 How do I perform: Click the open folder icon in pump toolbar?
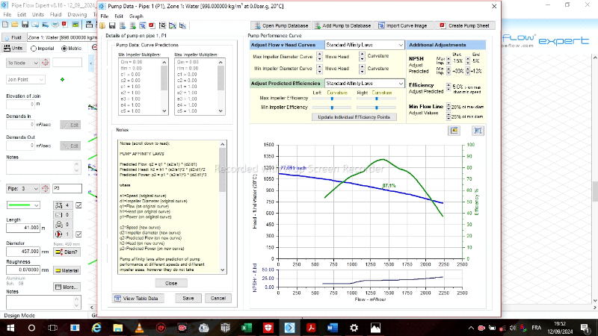pyautogui.click(x=104, y=25)
